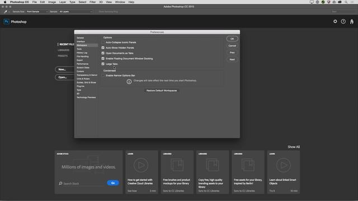Open Notification Center in menu bar
Screen dimensions: 358x201
pyautogui.click(x=352, y=2)
